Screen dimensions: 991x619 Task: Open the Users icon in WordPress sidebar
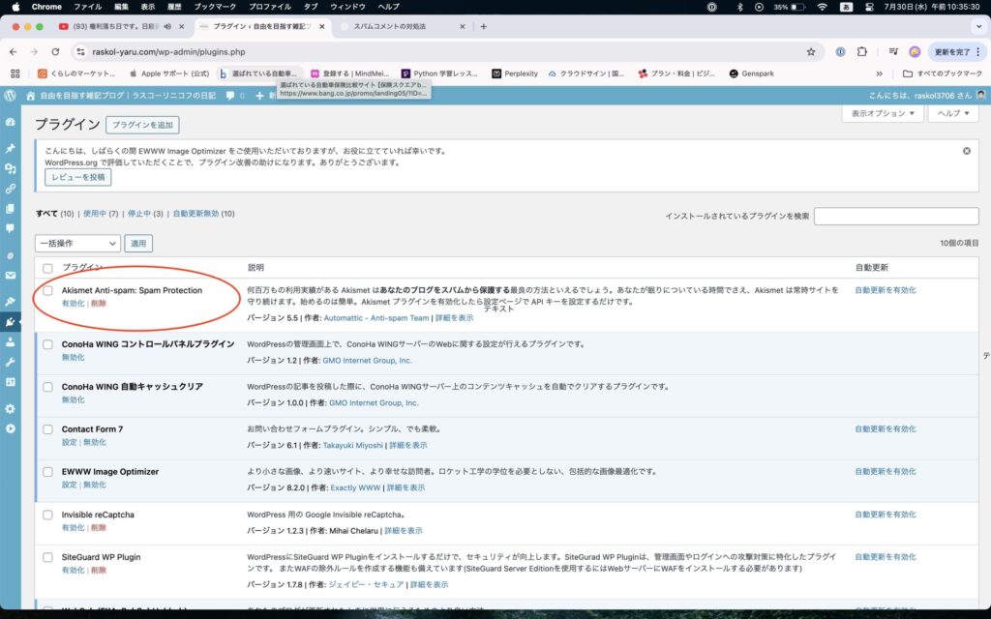click(10, 342)
